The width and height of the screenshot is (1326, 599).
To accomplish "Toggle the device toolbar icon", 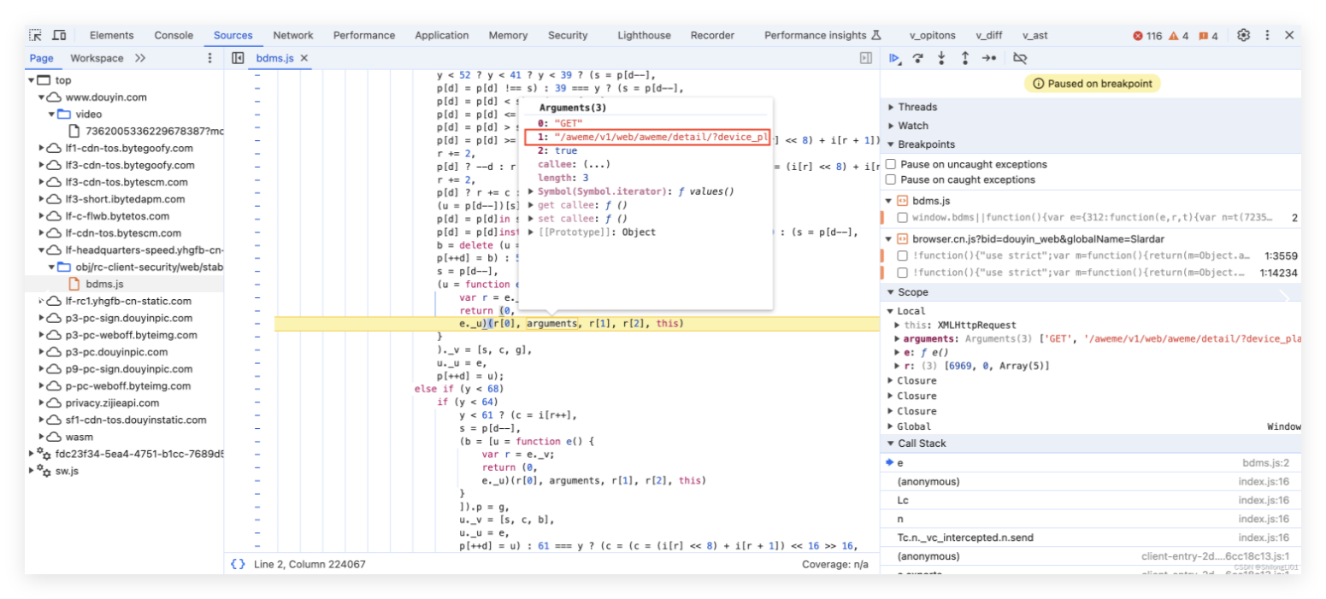I will (59, 35).
